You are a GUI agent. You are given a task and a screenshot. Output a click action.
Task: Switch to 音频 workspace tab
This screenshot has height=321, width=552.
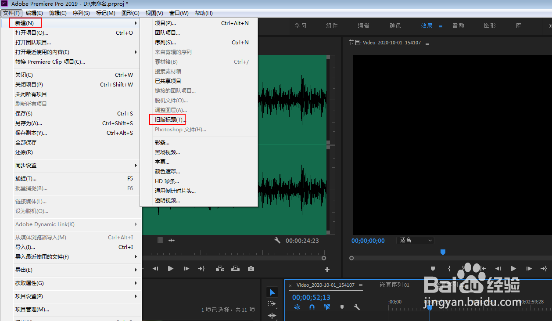[x=459, y=26]
